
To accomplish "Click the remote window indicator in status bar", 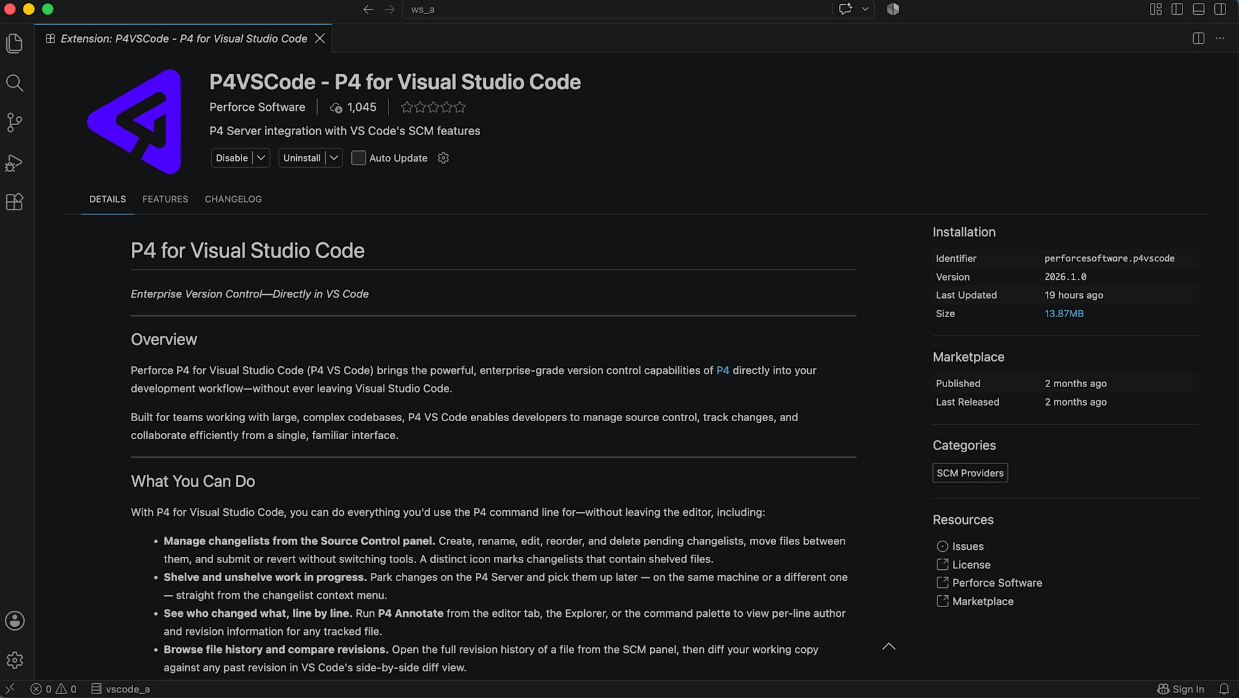I will pos(10,689).
